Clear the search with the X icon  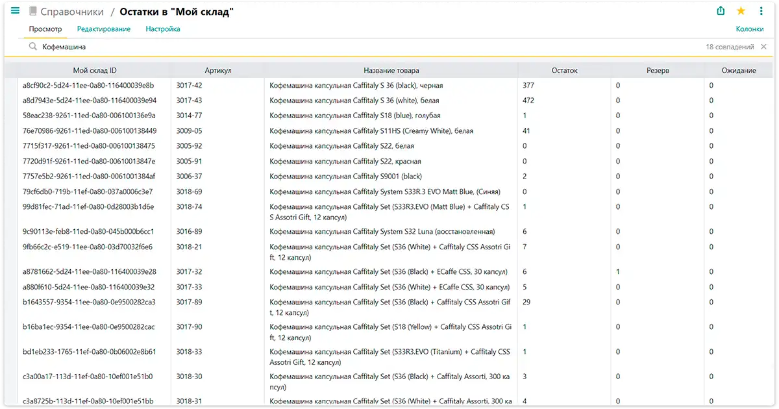pyautogui.click(x=763, y=47)
